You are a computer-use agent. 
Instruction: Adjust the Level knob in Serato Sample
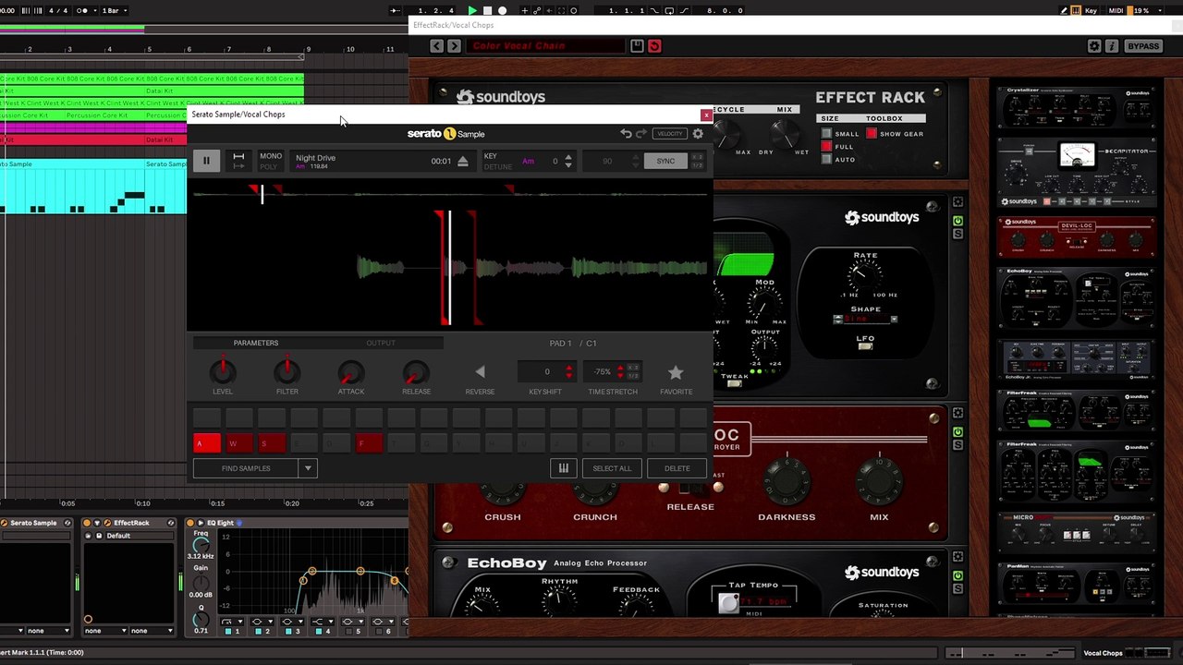click(x=222, y=371)
